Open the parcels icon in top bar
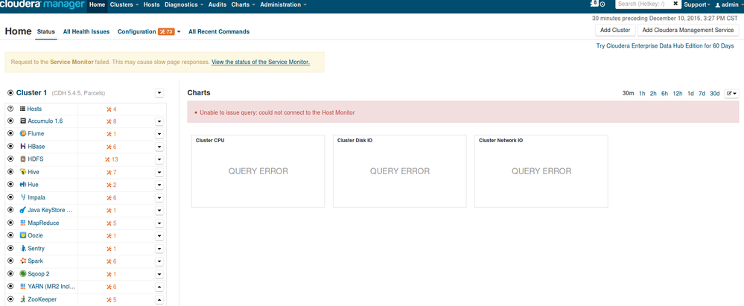 point(594,3)
